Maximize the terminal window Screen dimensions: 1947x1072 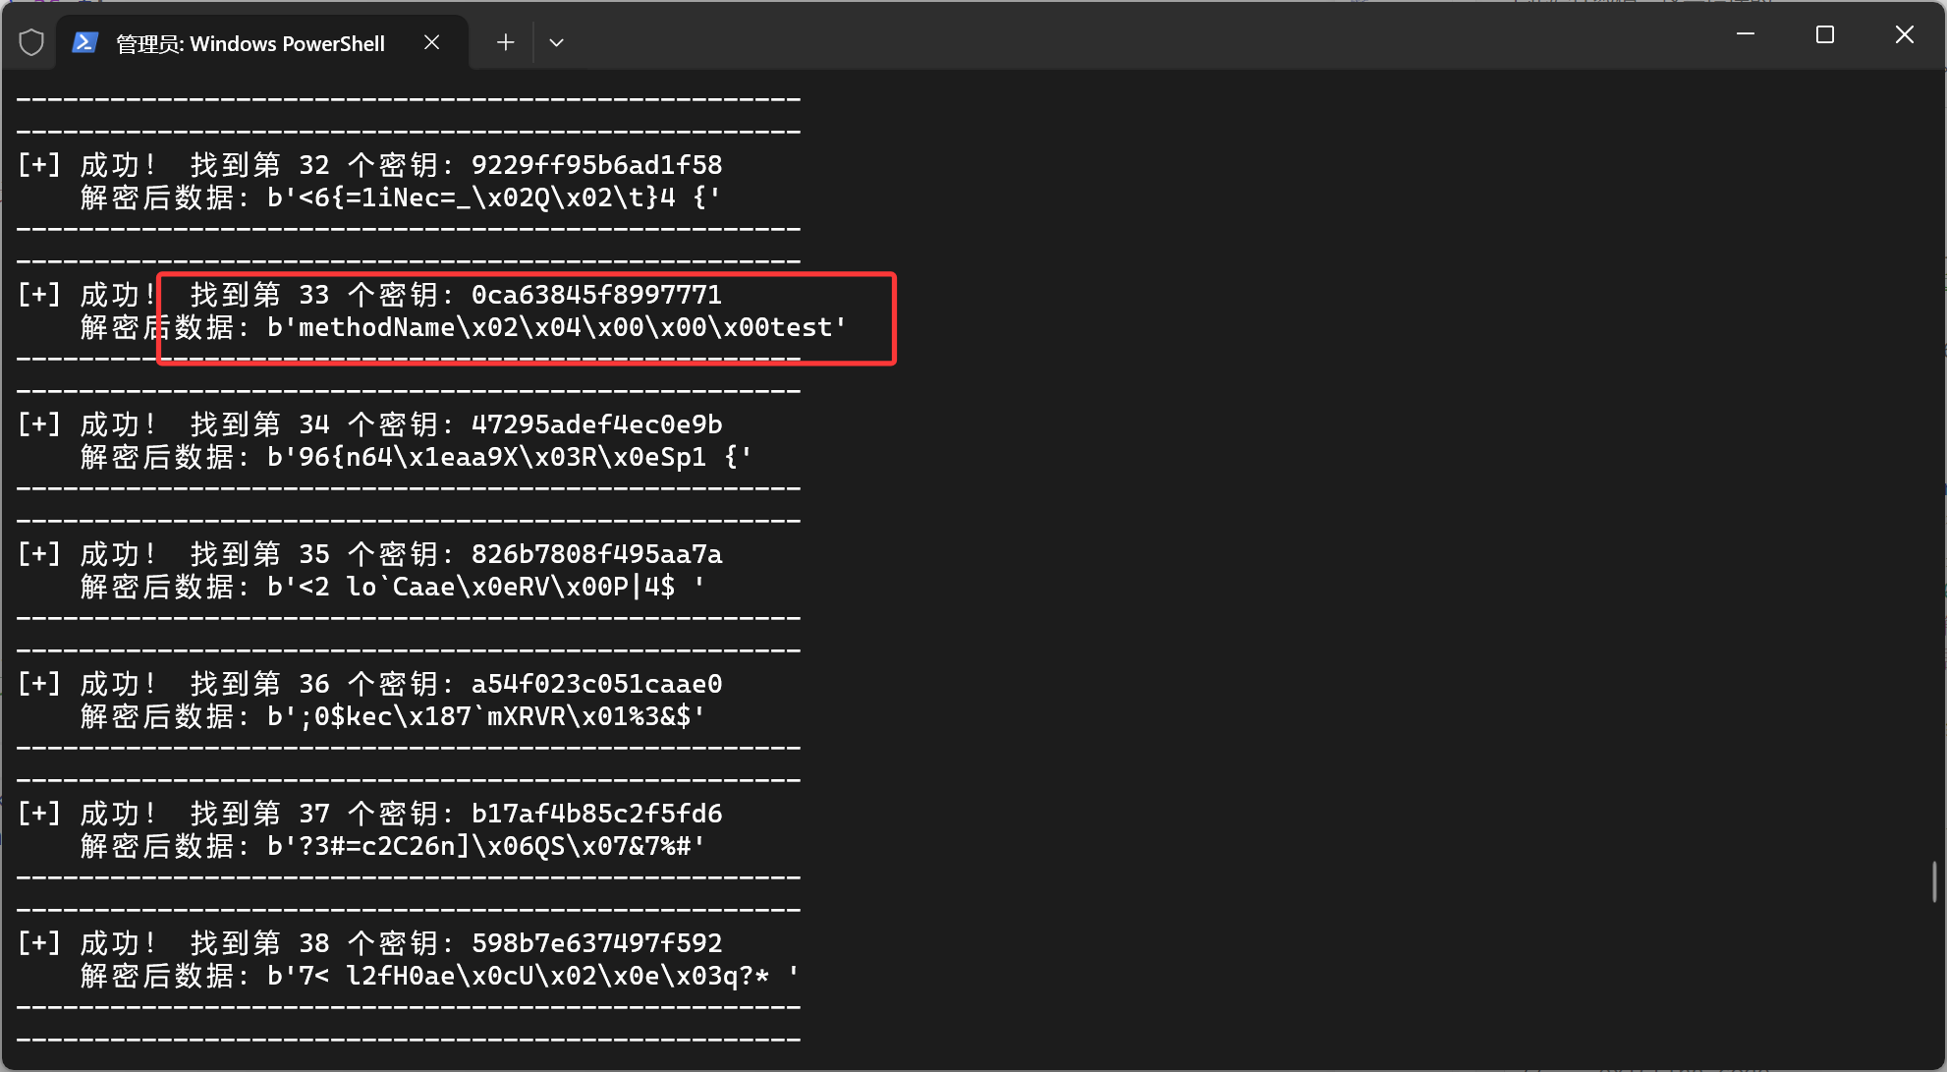click(x=1825, y=34)
